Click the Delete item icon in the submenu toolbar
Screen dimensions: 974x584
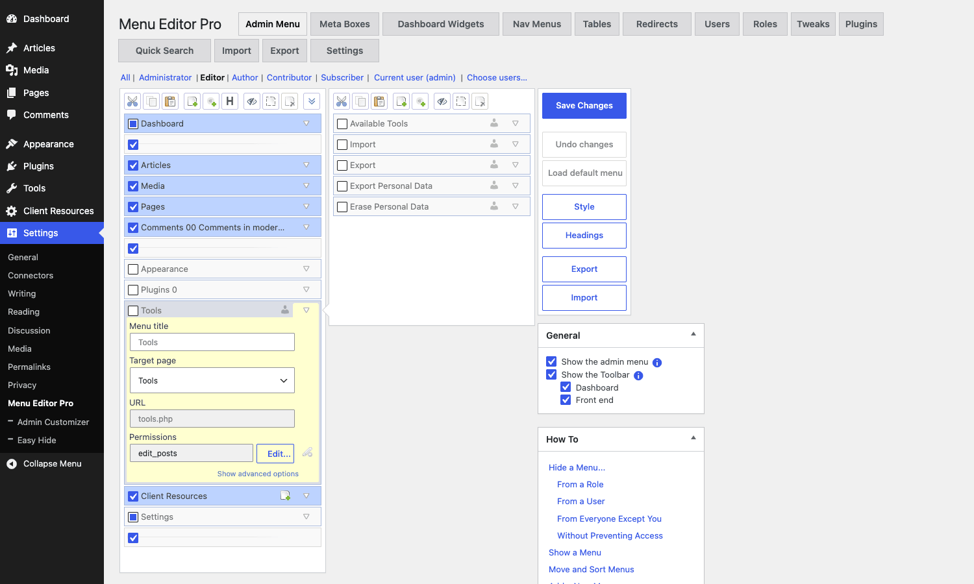click(x=480, y=101)
